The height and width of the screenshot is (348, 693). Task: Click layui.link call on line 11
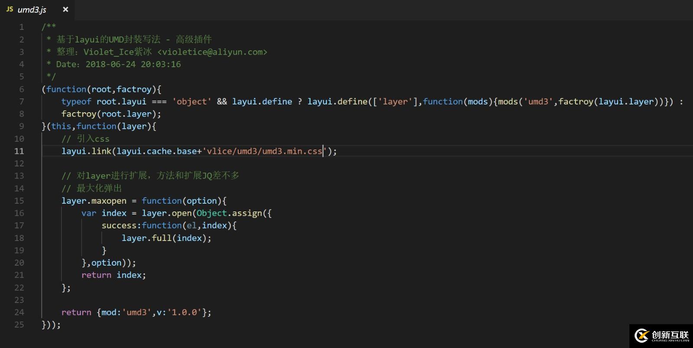coord(86,151)
